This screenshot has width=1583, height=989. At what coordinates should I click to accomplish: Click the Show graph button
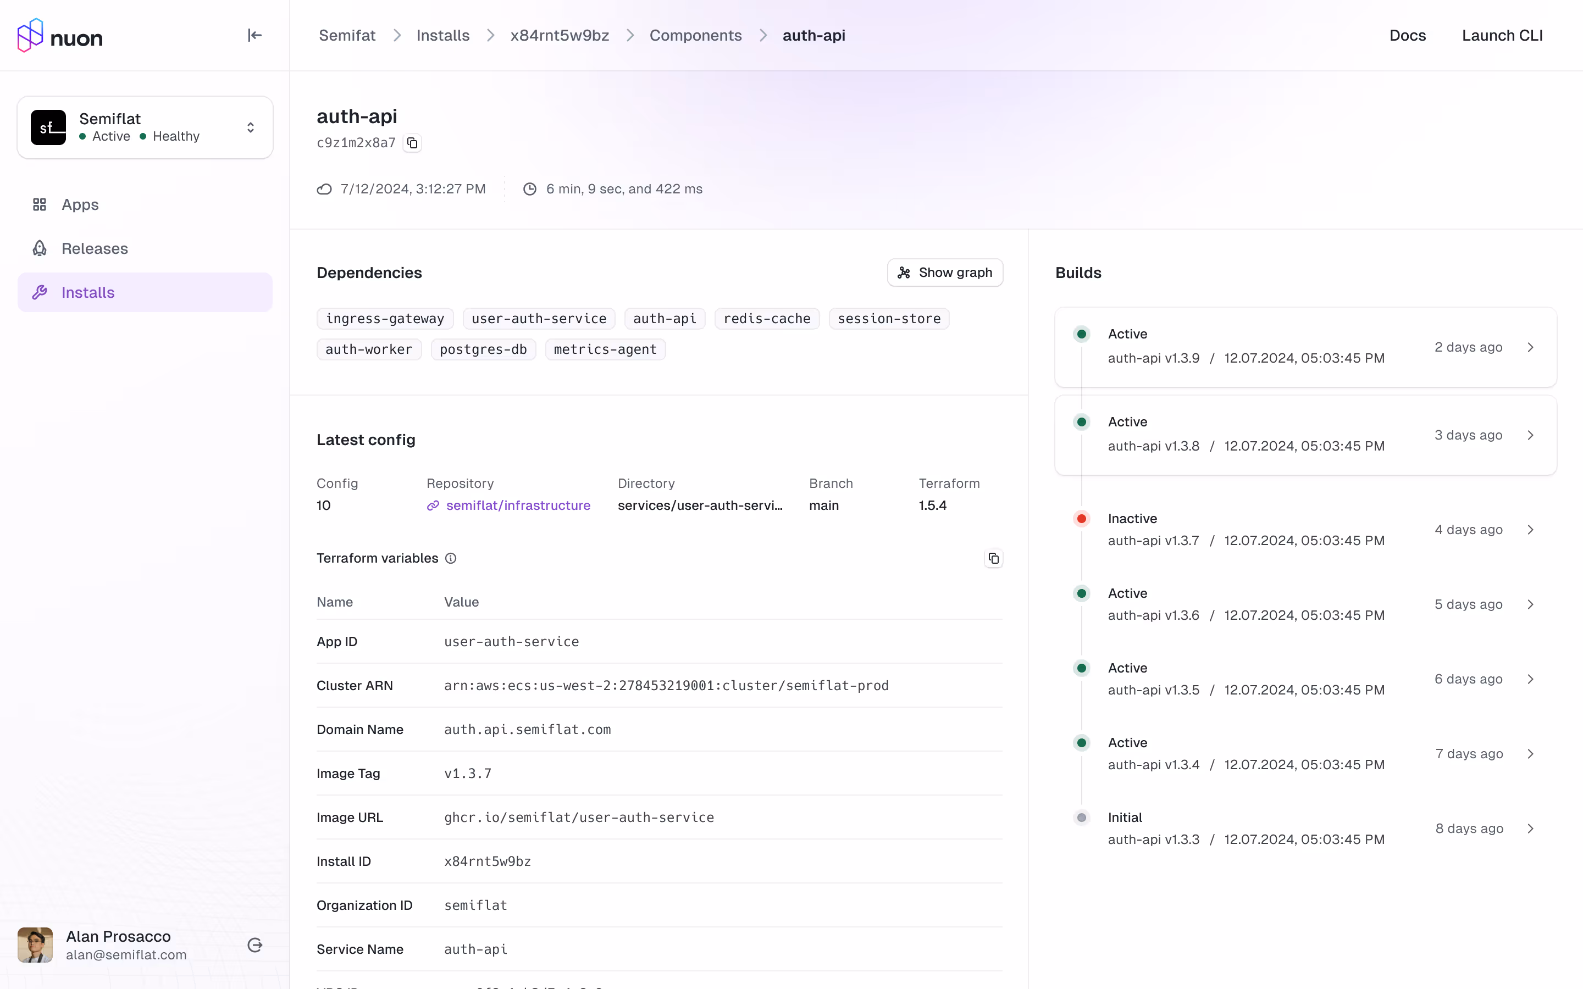click(x=944, y=273)
